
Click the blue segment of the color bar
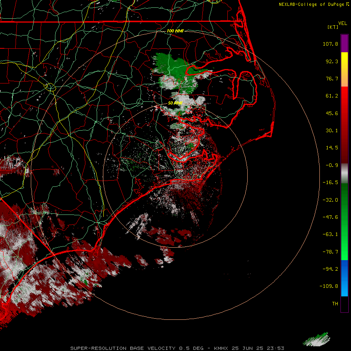pos(344,278)
